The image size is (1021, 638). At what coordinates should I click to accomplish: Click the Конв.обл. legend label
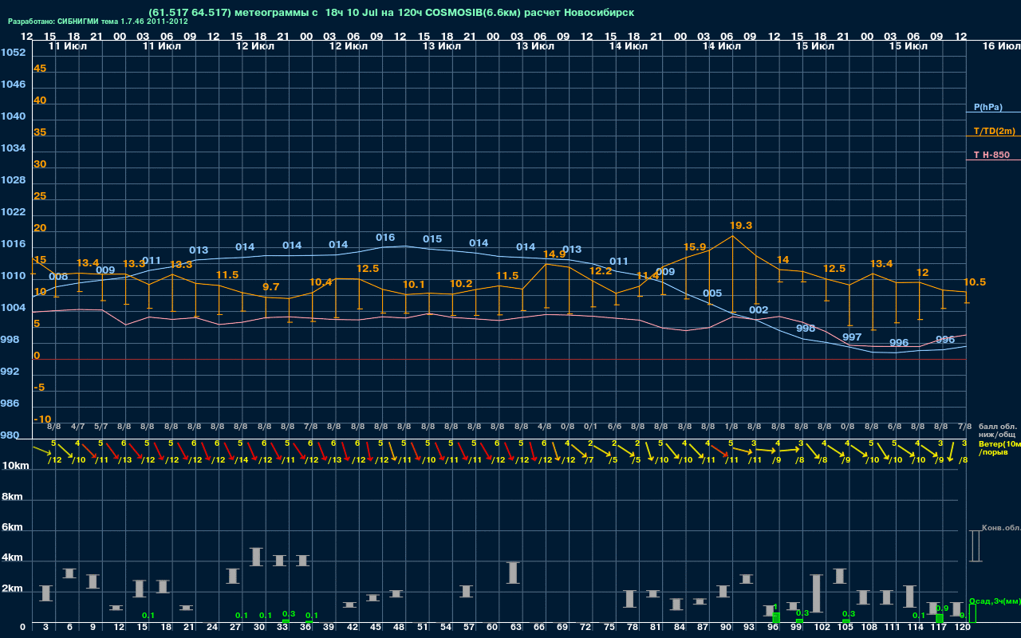1000,528
